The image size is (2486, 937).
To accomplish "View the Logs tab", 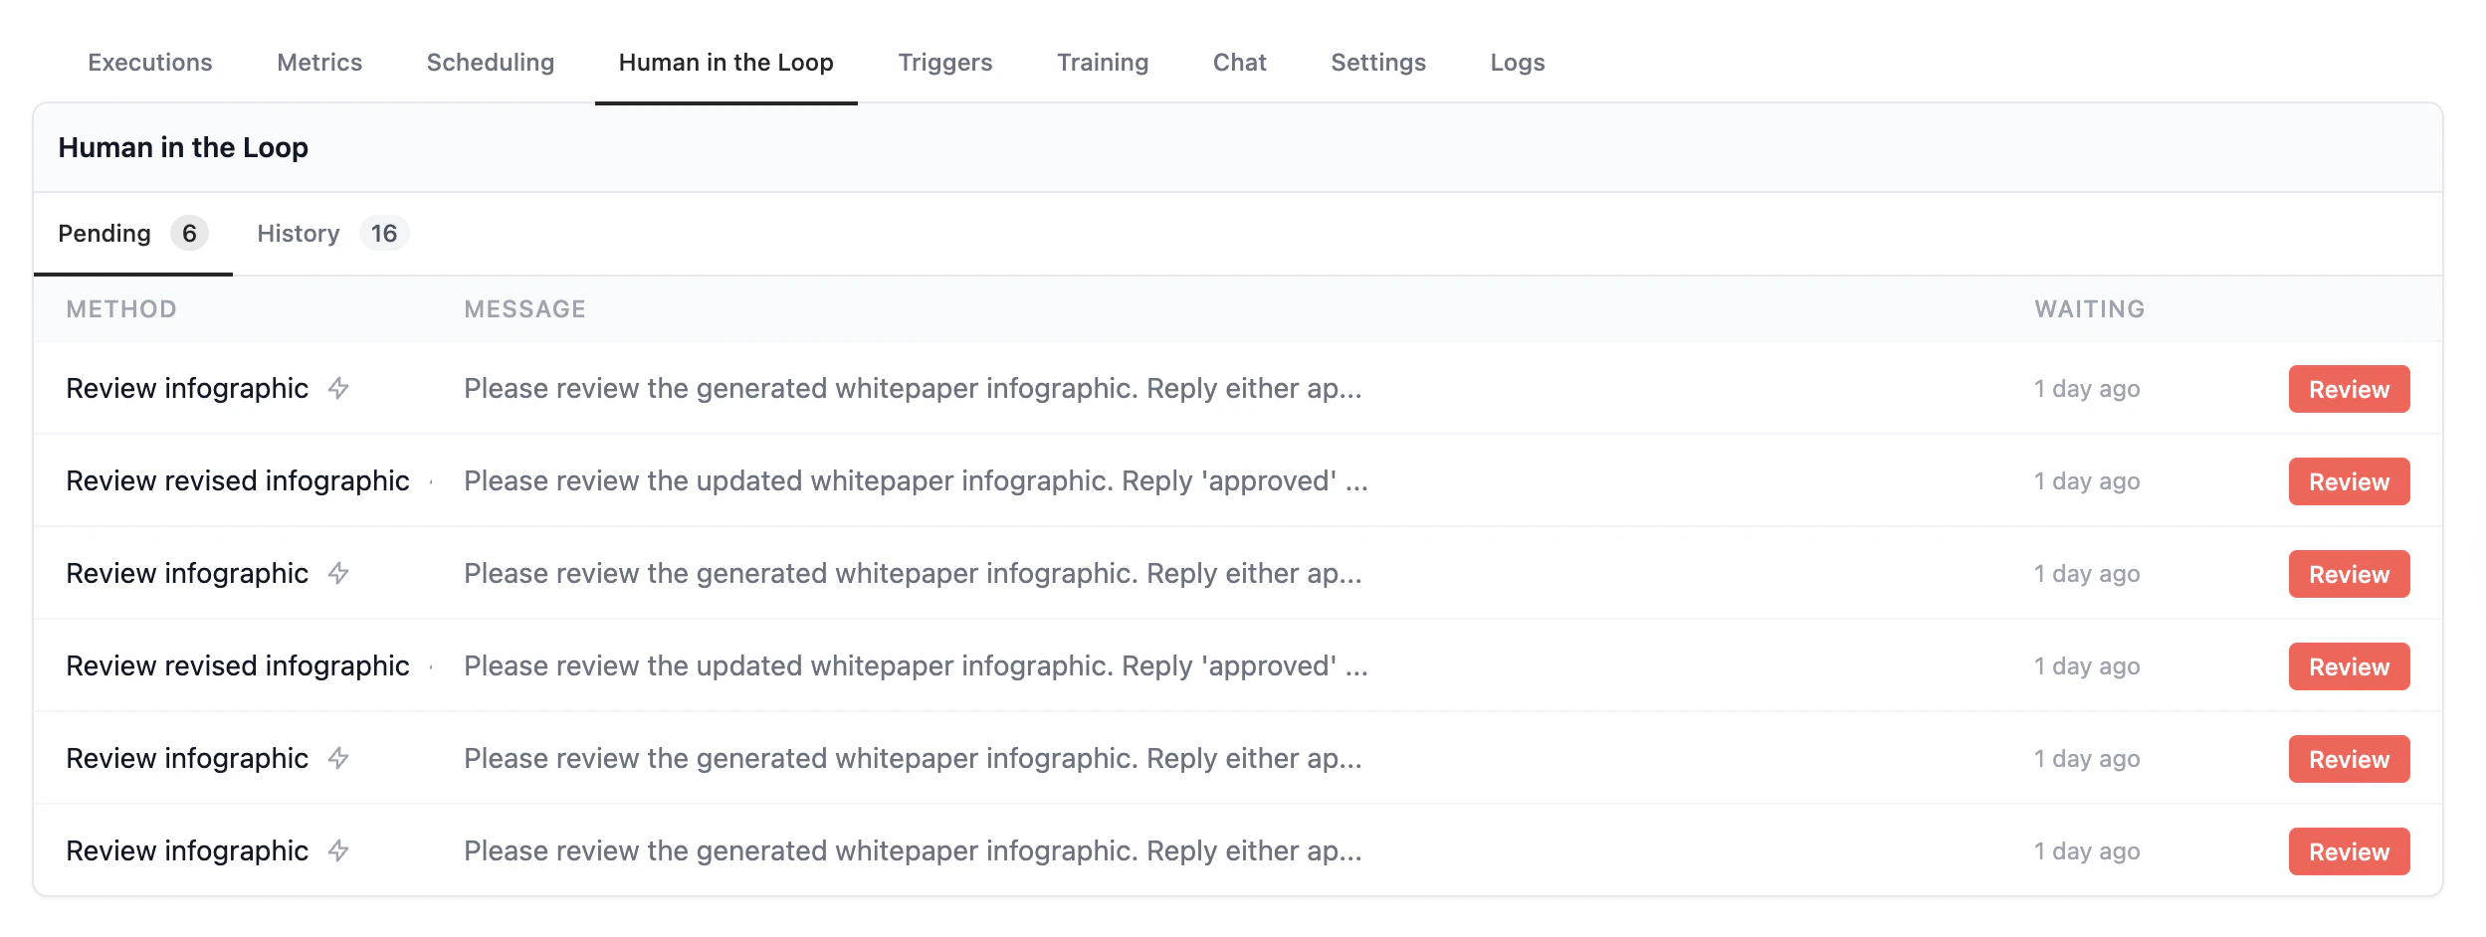I will 1517,62.
